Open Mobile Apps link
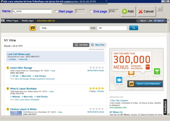This screenshot has width=170, height=121. coord(27,20)
